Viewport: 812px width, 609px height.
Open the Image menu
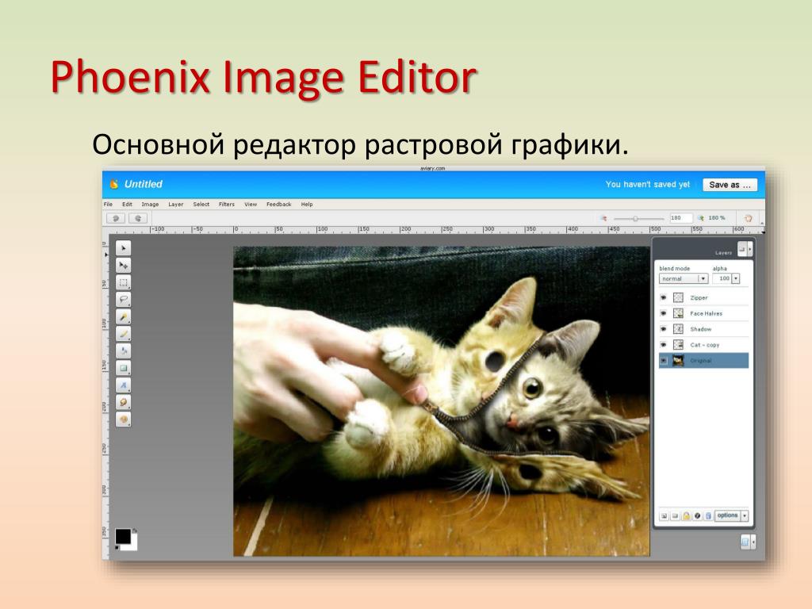coord(150,204)
